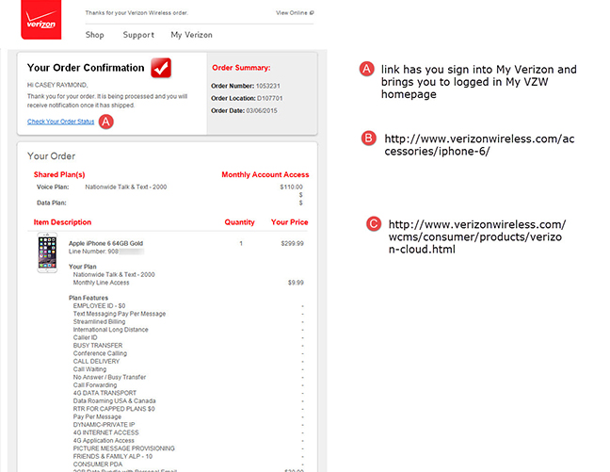Click the 4G INTERNET ACCESS feature
This screenshot has height=472, width=610.
(x=105, y=432)
